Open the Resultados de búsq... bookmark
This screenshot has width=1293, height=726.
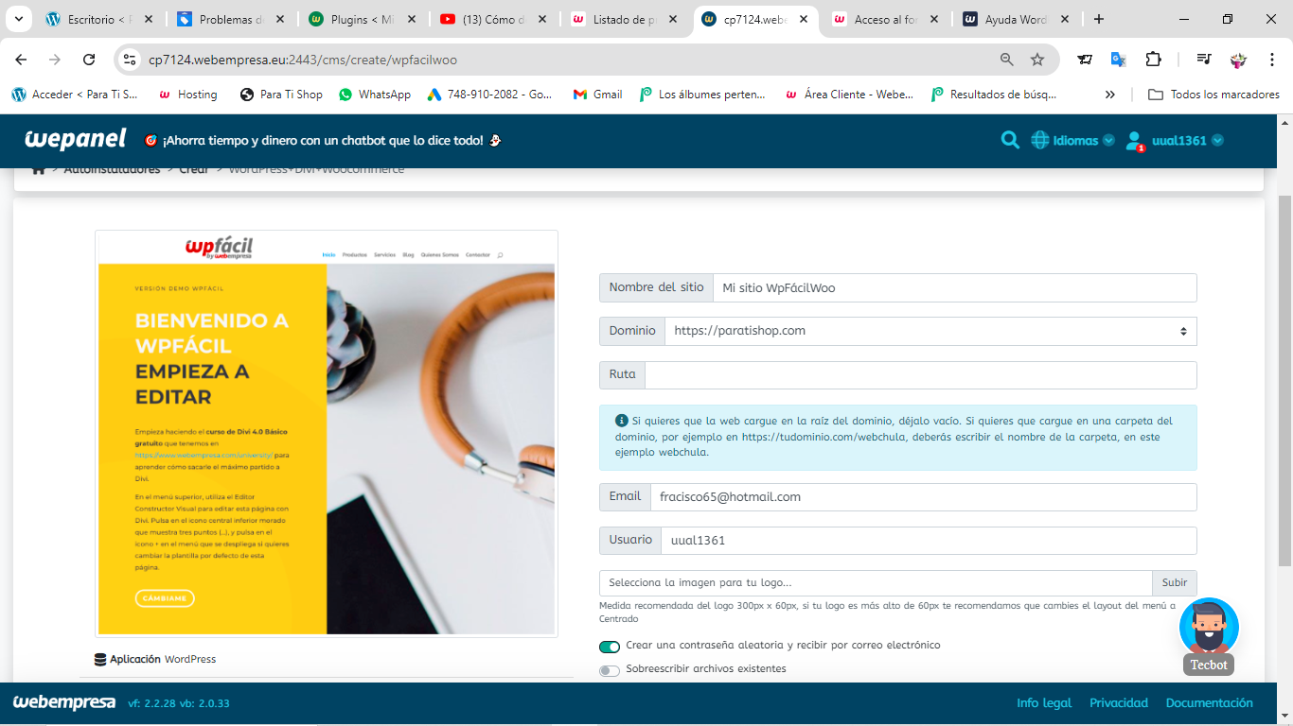point(993,95)
